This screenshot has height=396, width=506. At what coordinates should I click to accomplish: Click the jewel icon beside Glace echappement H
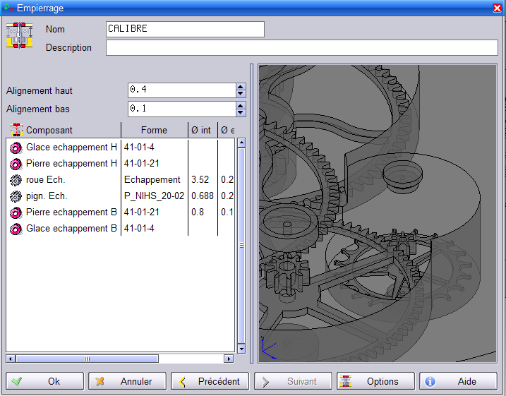tap(16, 148)
